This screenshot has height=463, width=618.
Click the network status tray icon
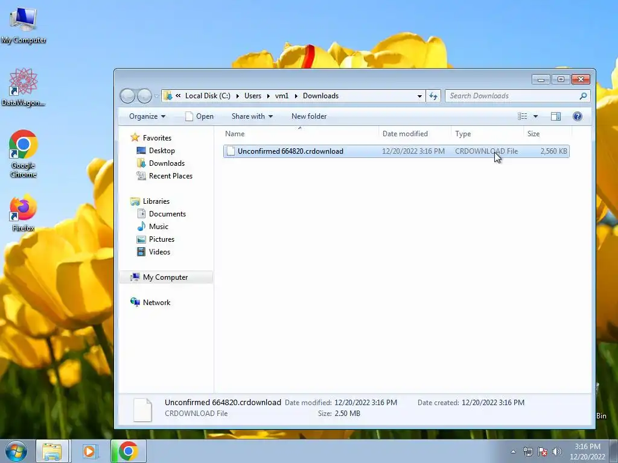(527, 452)
